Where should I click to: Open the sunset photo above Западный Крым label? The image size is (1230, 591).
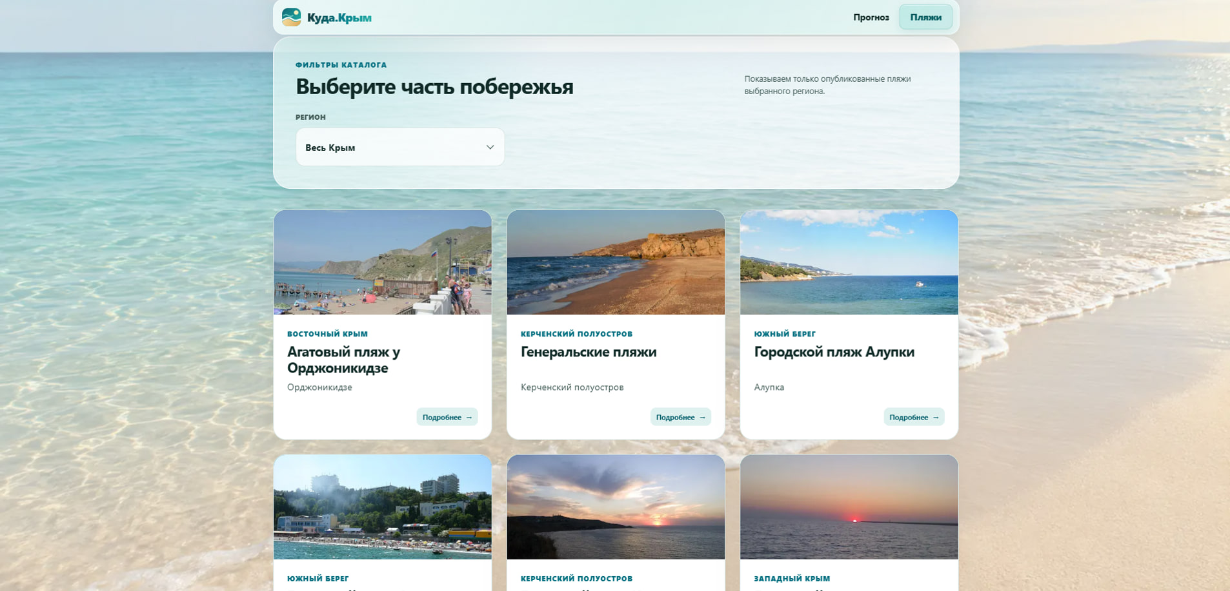point(849,507)
